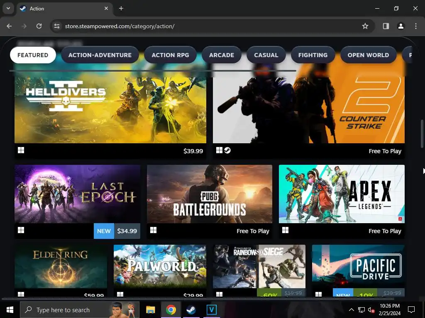Click PUBG Free To Play label
This screenshot has width=425, height=318.
pyautogui.click(x=253, y=231)
